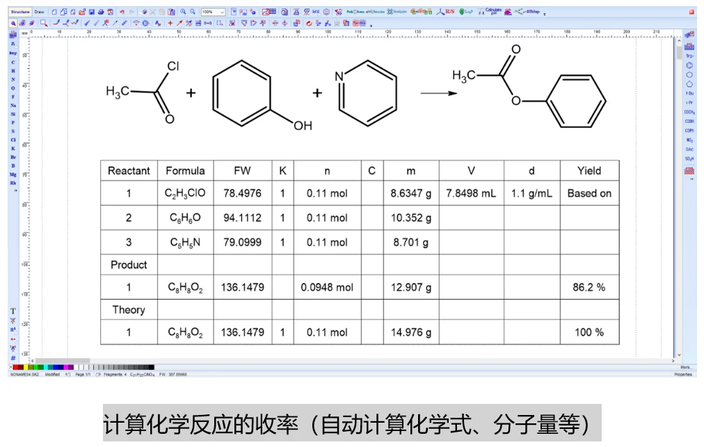Image resolution: width=704 pixels, height=447 pixels.
Task: Click the Print icon
Action: pos(101,12)
